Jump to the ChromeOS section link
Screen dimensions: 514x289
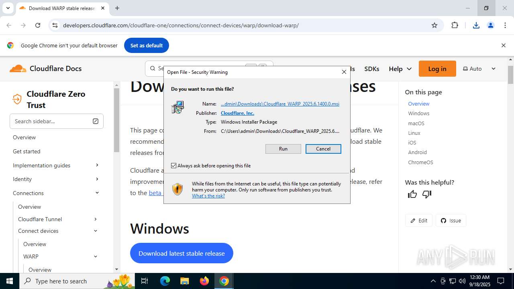point(420,162)
